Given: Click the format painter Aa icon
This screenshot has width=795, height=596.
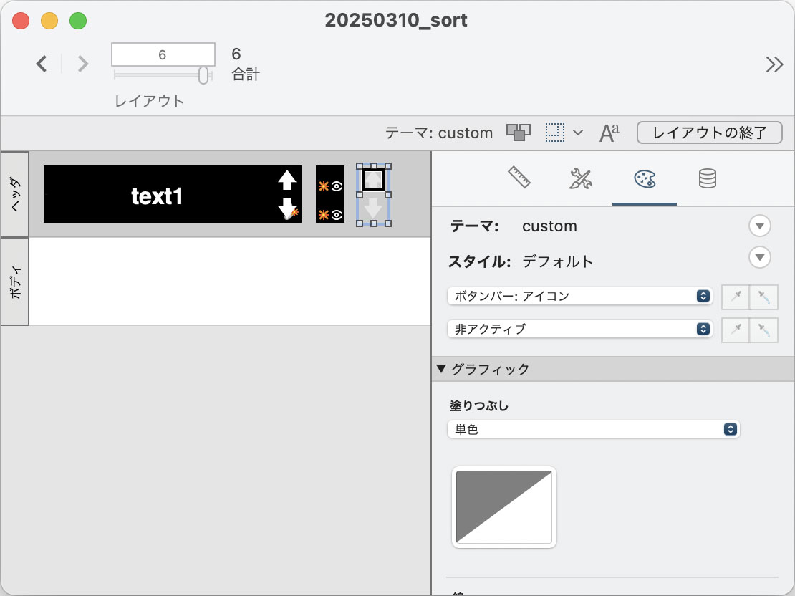Looking at the screenshot, I should 609,133.
